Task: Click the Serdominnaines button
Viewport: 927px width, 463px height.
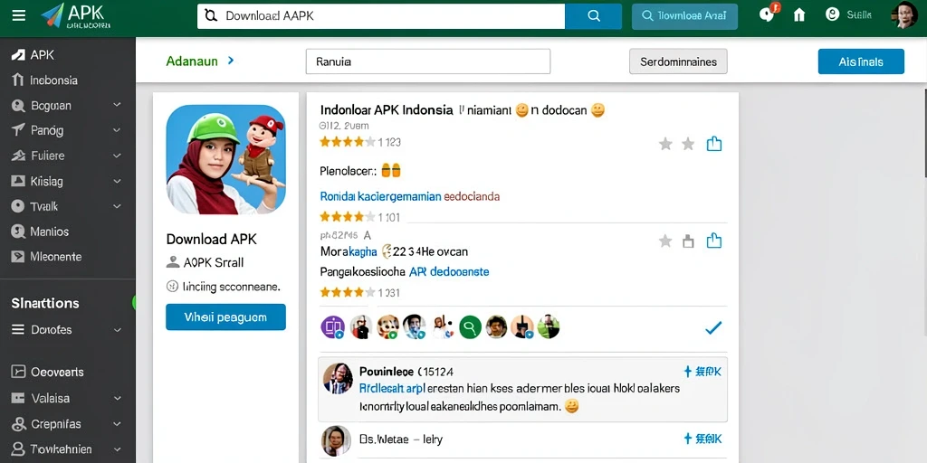Action: (678, 61)
